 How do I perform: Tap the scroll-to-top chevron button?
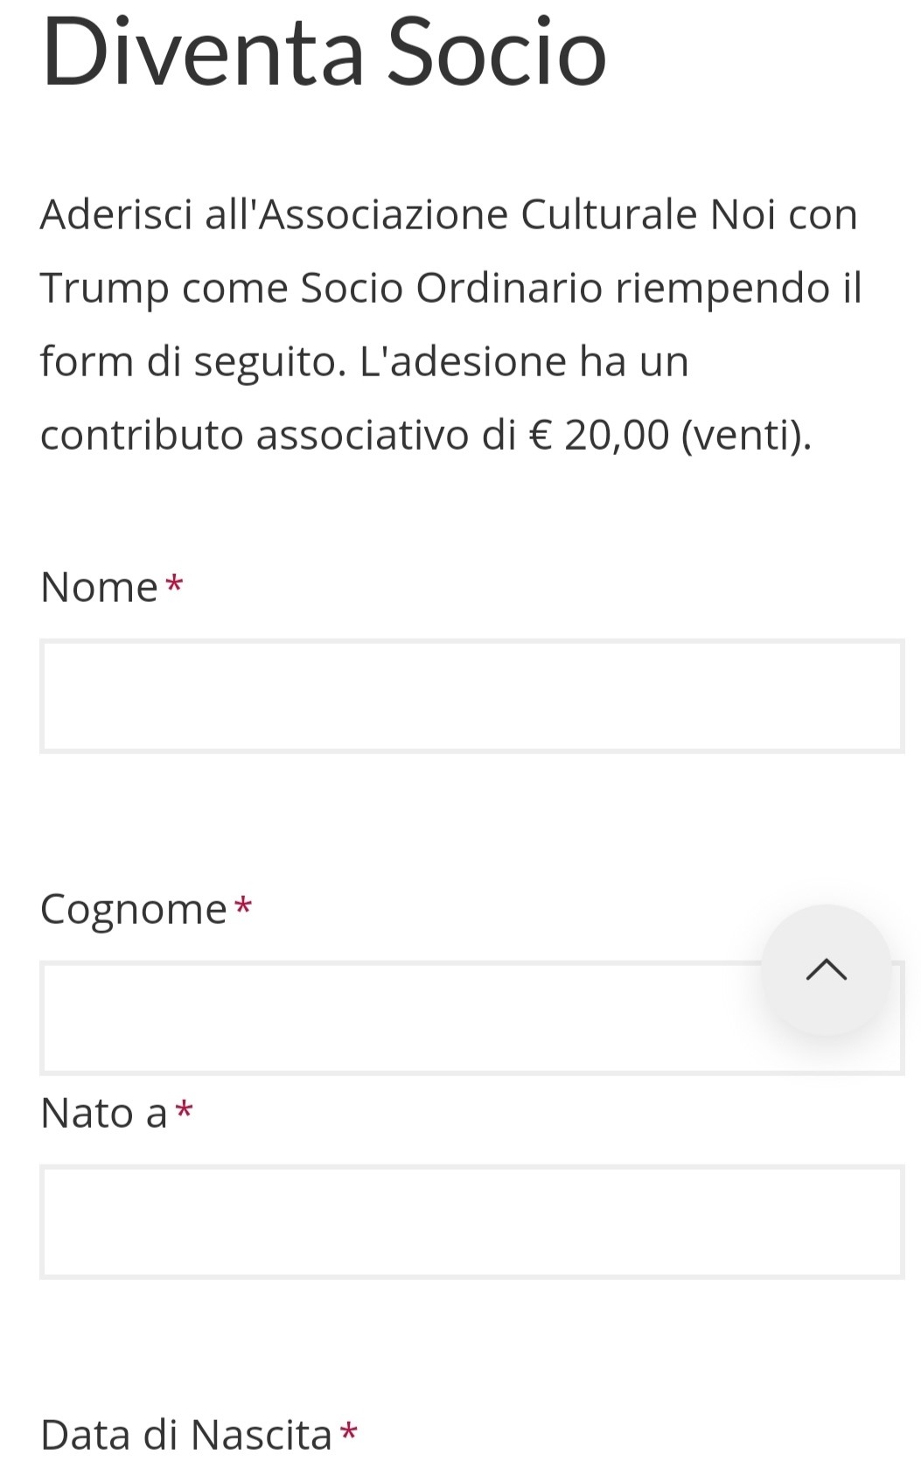pos(826,969)
